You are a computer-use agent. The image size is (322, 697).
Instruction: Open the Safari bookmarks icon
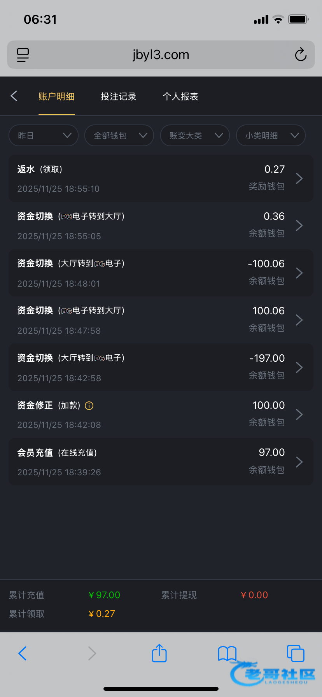[x=227, y=653]
